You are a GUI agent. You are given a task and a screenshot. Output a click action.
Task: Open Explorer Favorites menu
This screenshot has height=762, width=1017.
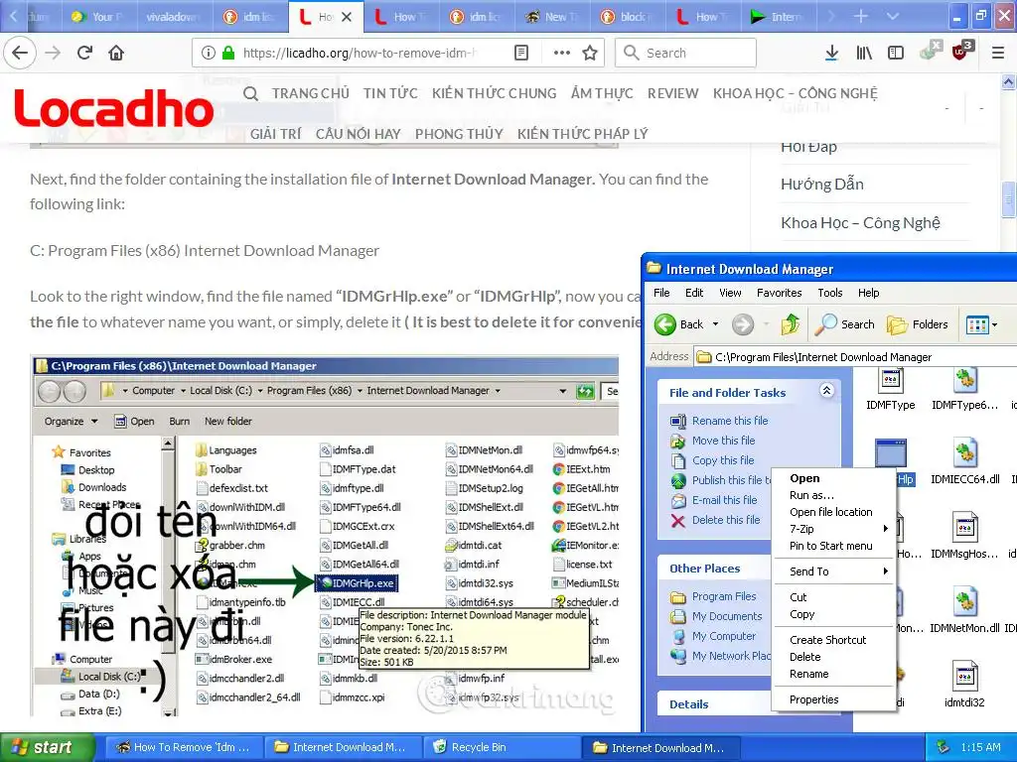pos(779,293)
